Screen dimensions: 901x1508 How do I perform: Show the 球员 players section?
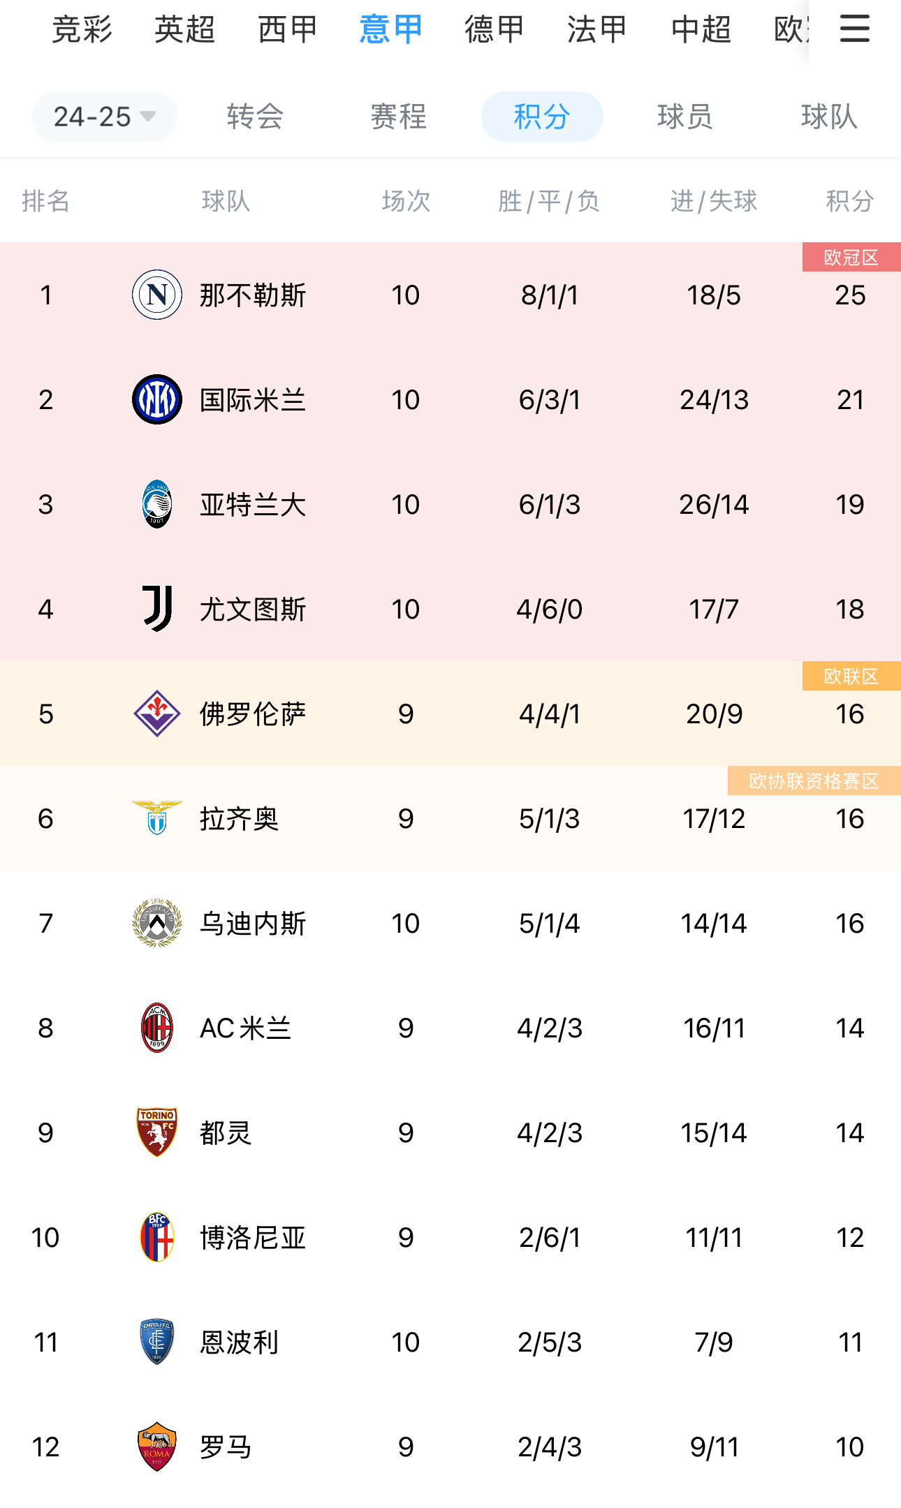click(x=684, y=117)
